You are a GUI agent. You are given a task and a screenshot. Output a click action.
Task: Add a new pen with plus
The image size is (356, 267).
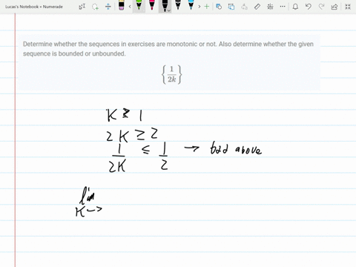(207, 7)
